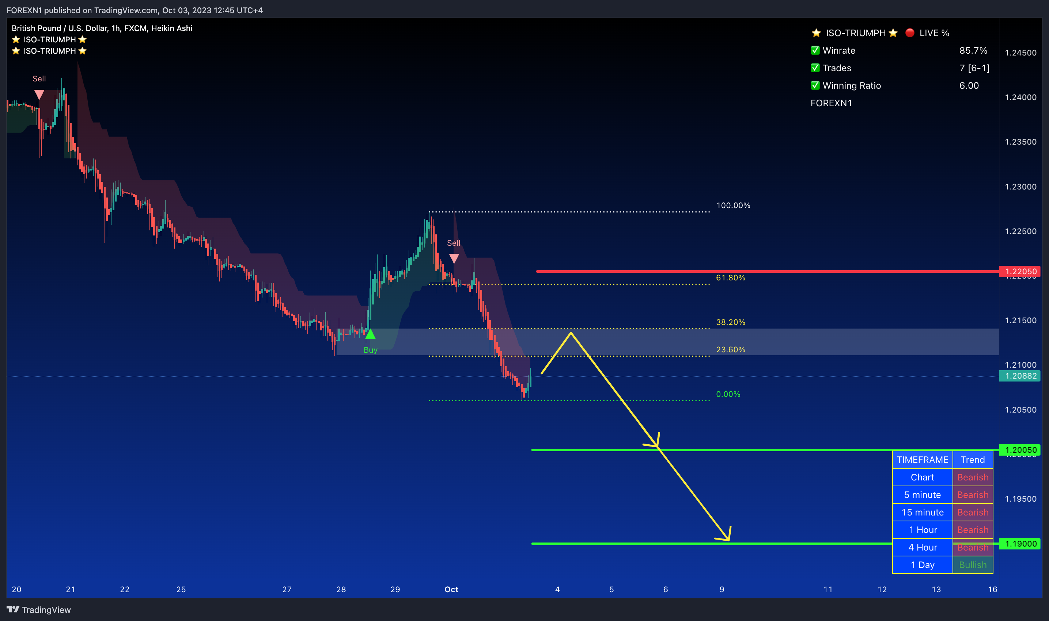Click the TradingView logo in the footer

tap(38, 610)
